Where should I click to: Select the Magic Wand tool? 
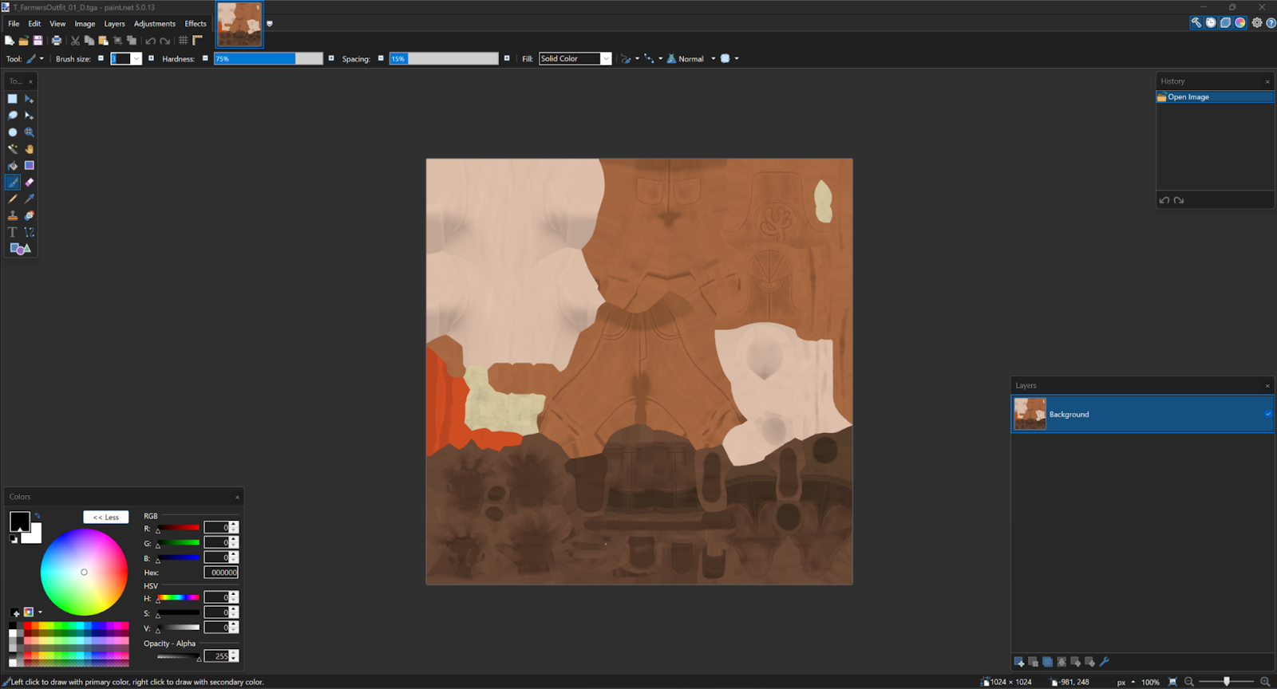click(x=13, y=149)
